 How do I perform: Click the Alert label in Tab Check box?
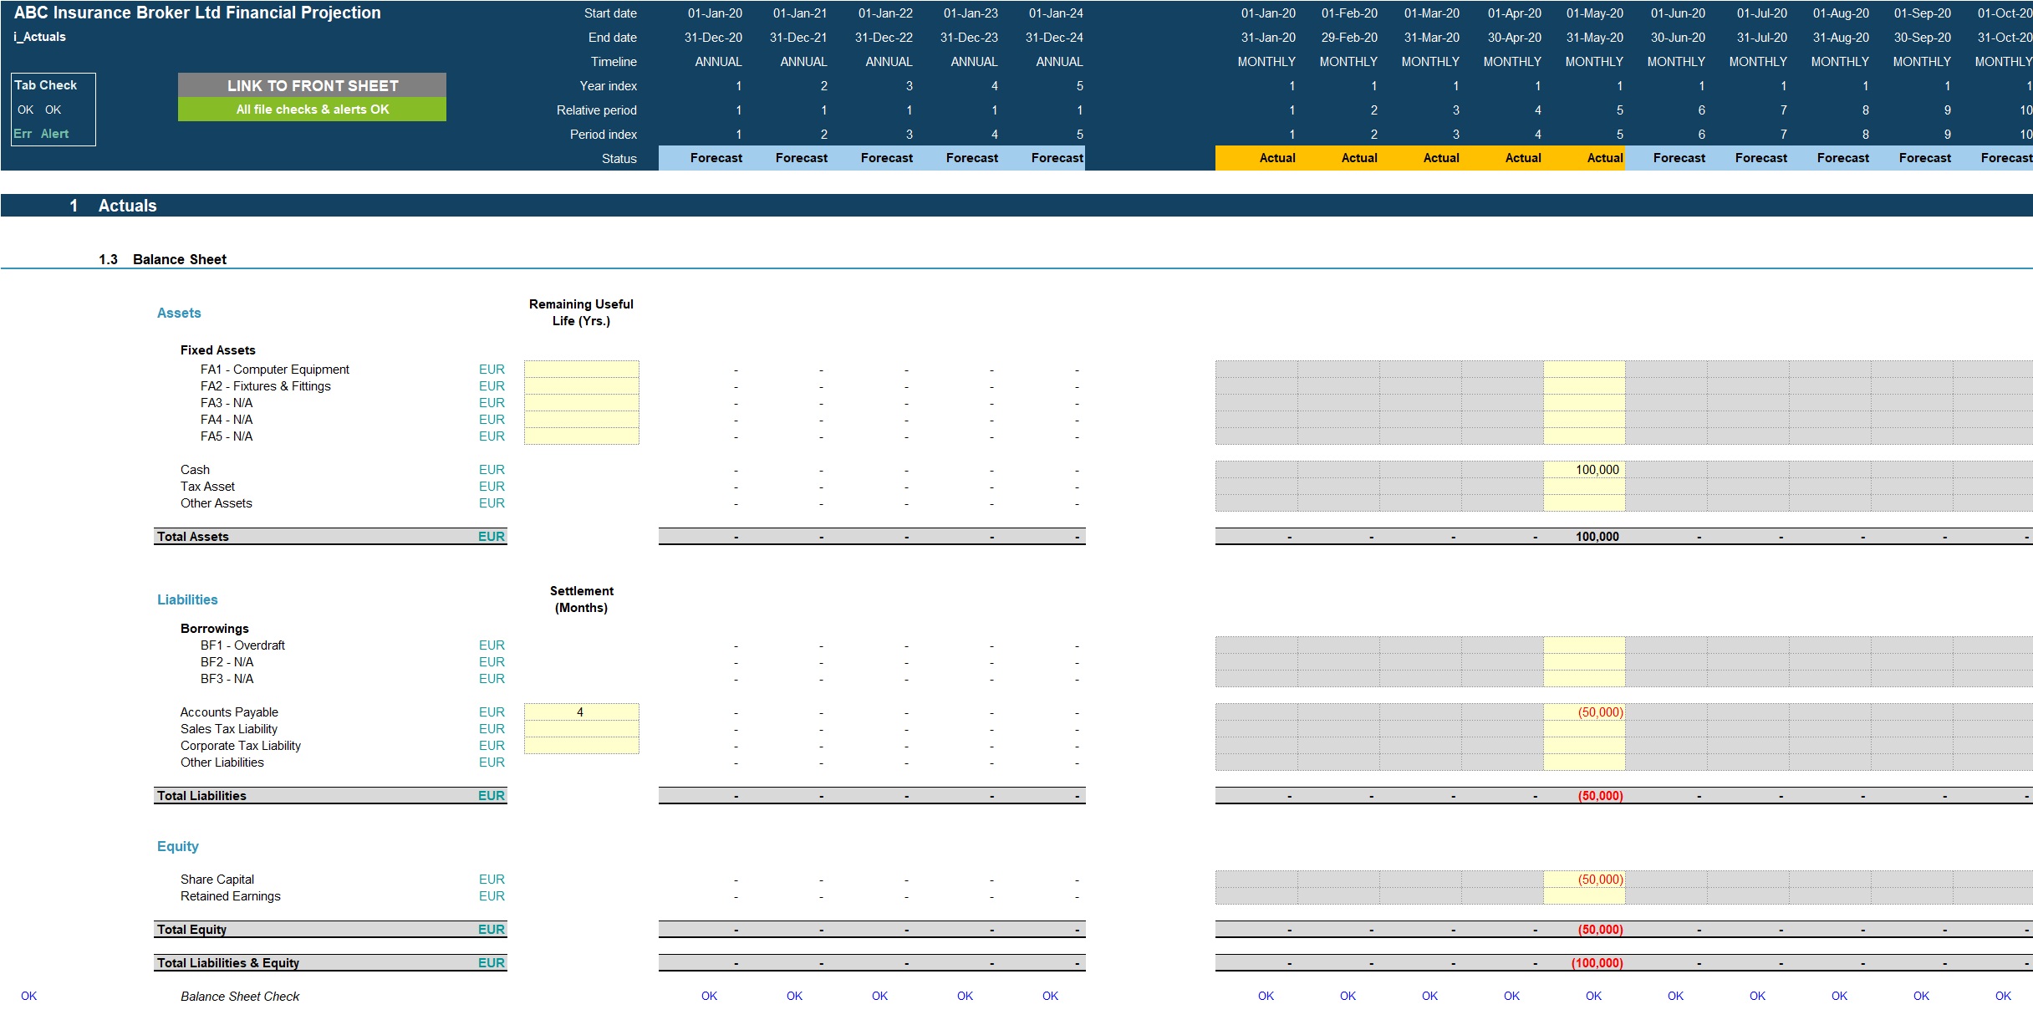(54, 134)
